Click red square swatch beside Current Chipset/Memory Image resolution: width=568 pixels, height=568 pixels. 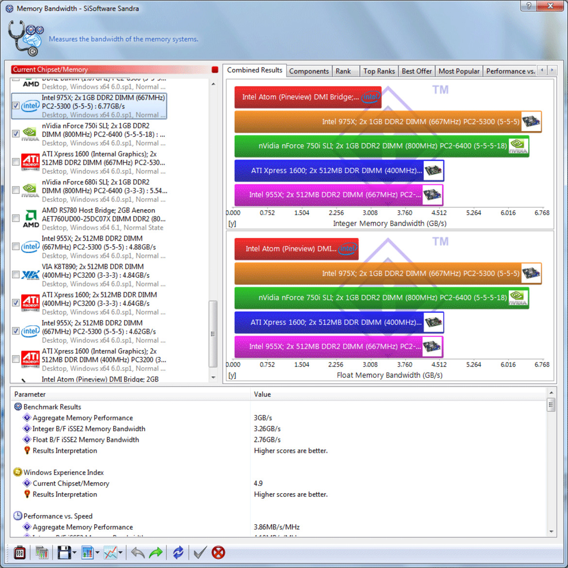215,69
